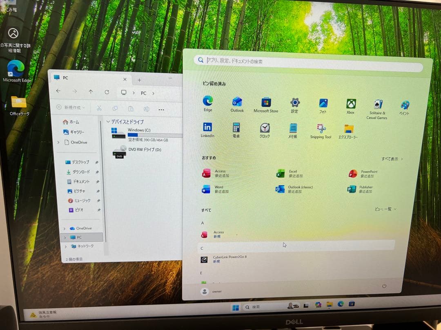Launch Microsoft Store from Start menu
The width and height of the screenshot is (441, 330).
pos(266,105)
